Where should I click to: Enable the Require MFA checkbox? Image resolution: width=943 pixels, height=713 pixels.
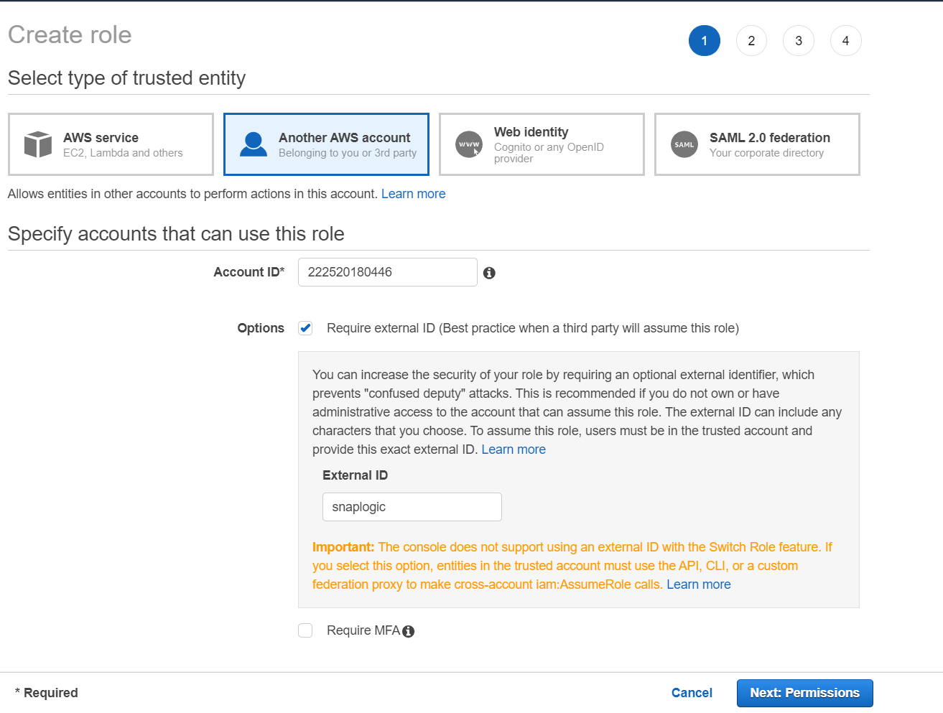pos(305,630)
